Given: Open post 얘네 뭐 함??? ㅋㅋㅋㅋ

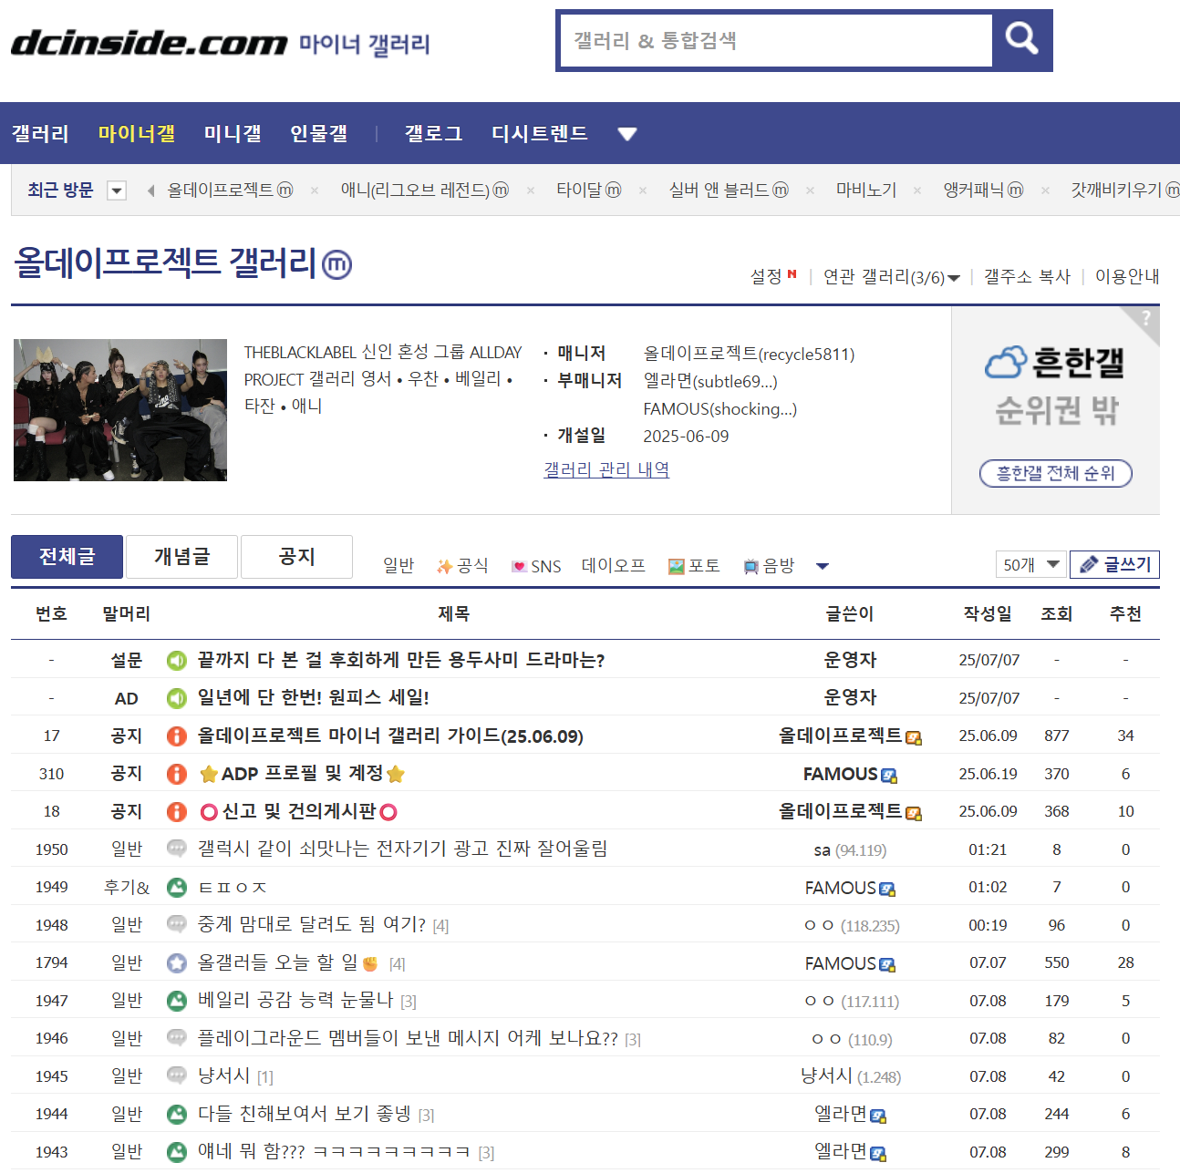Looking at the screenshot, I should [x=334, y=1151].
